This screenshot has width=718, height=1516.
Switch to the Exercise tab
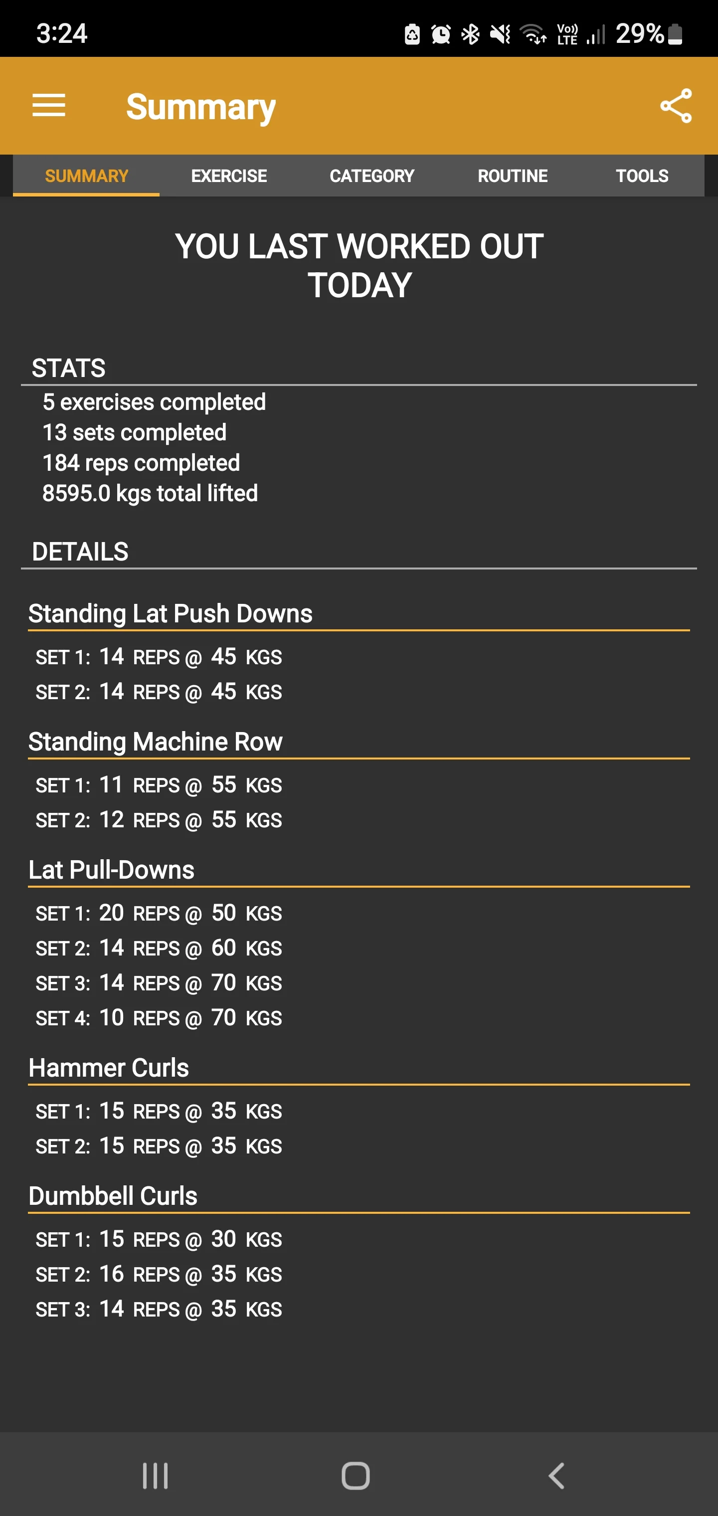(x=229, y=176)
